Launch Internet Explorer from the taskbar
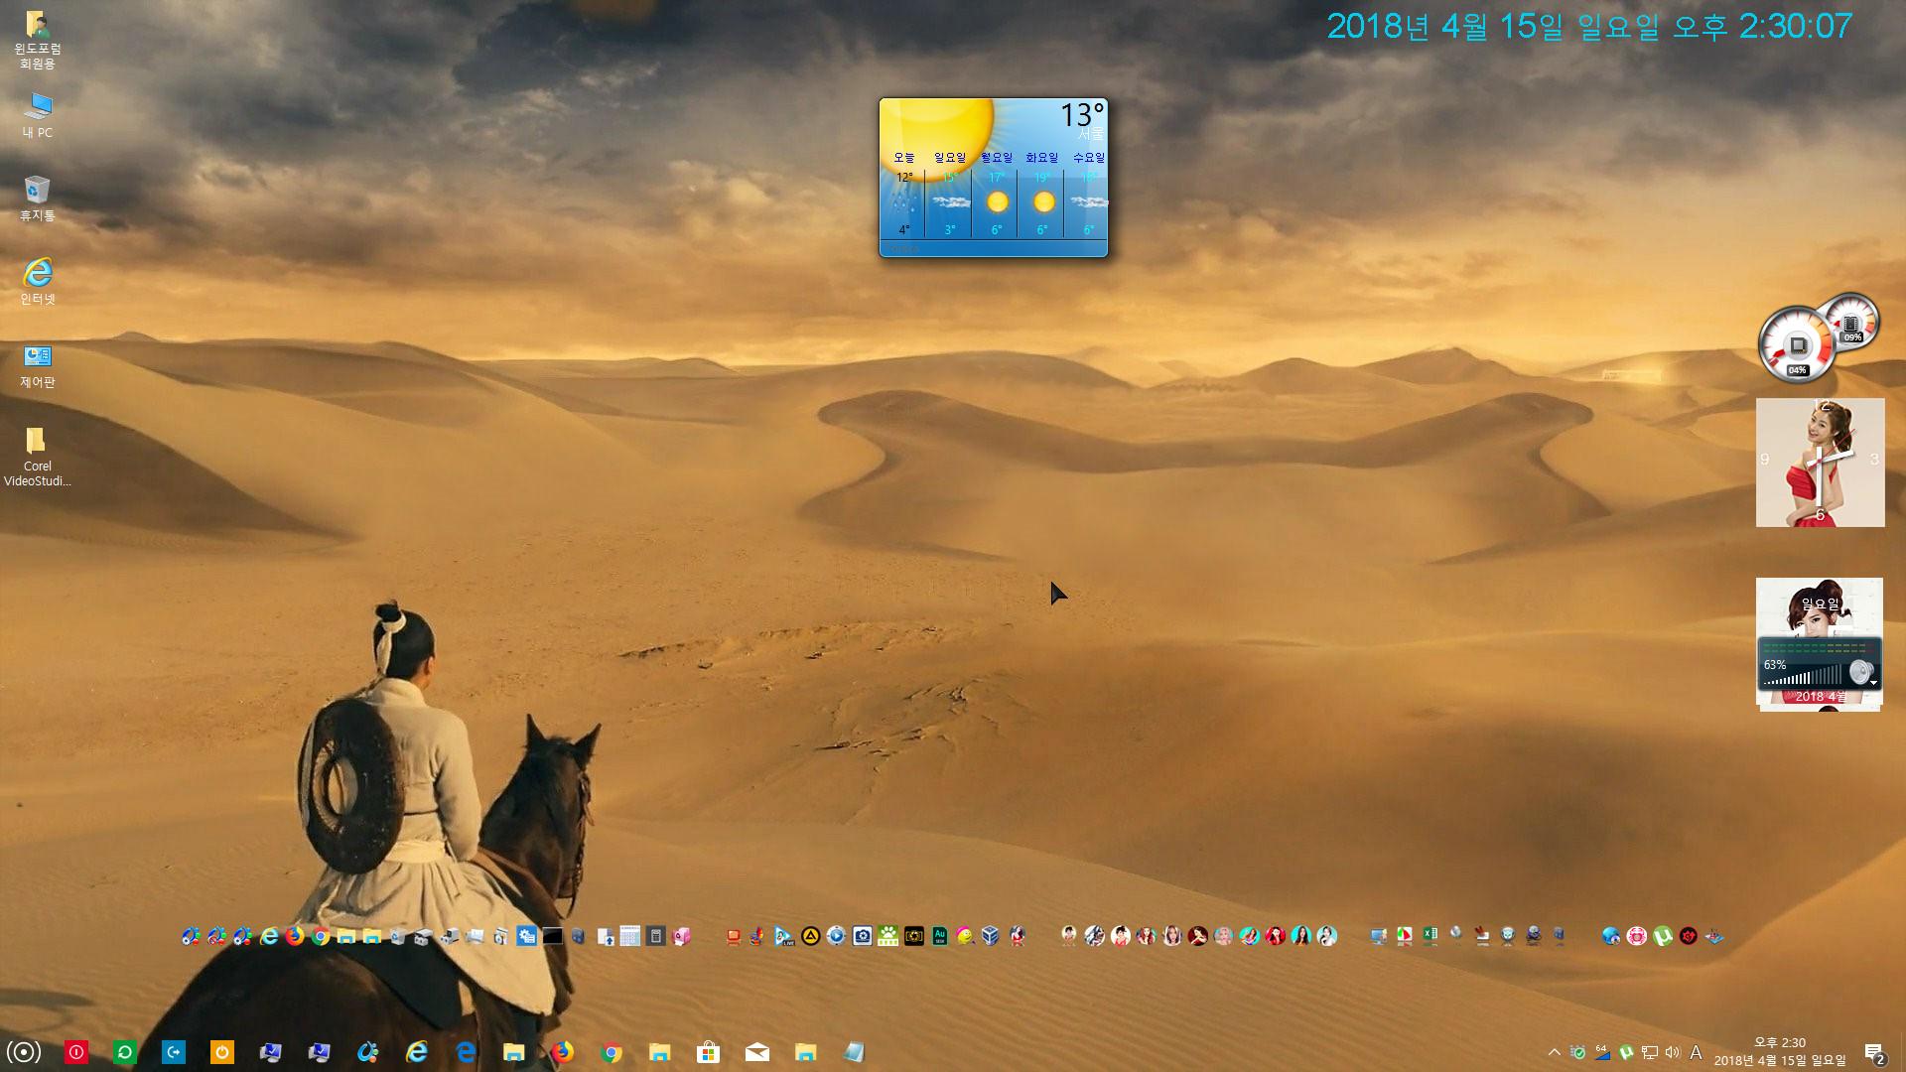Image resolution: width=1906 pixels, height=1072 pixels. pyautogui.click(x=417, y=1052)
